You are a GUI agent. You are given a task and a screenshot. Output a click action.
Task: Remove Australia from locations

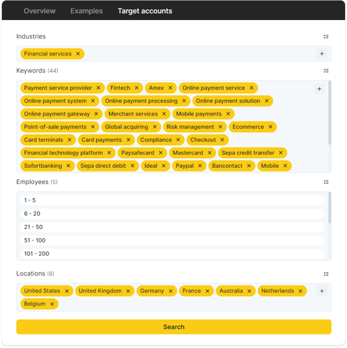(249, 291)
